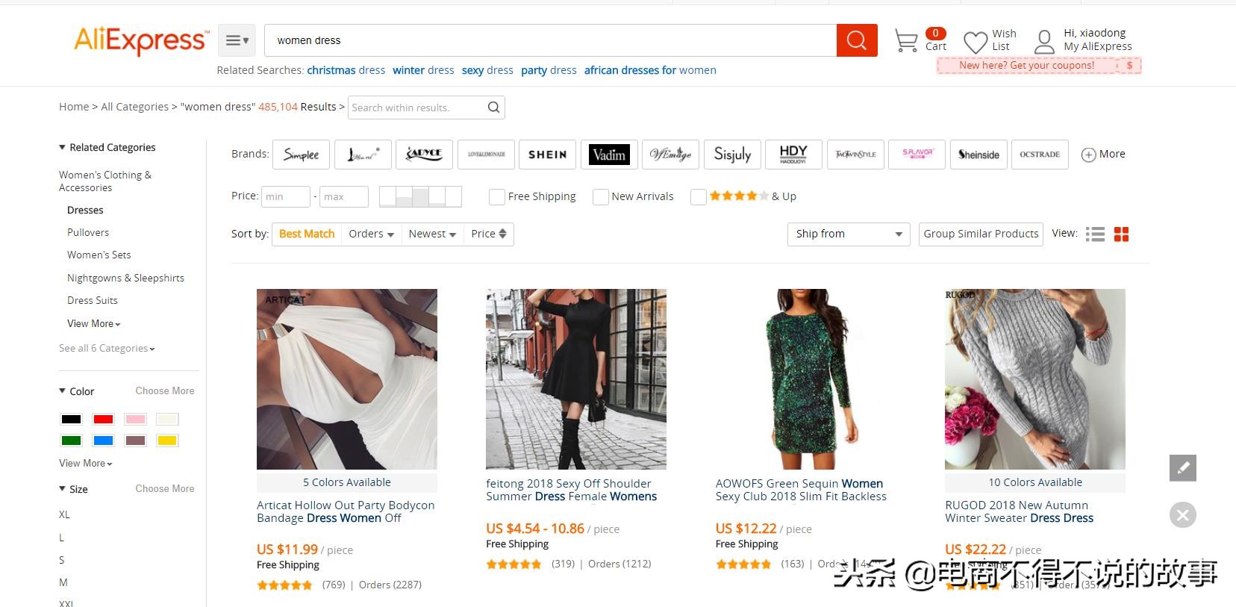Expand View More colors
This screenshot has height=607, width=1236.
(x=86, y=463)
